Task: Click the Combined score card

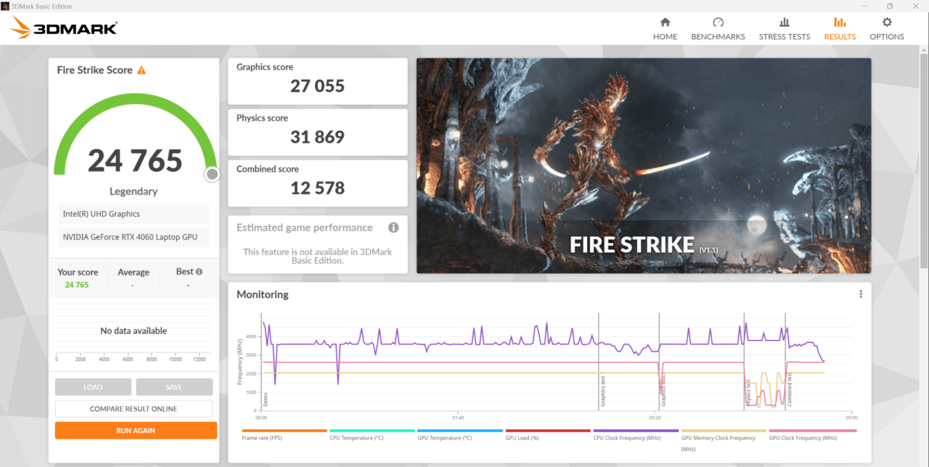Action: [x=318, y=183]
